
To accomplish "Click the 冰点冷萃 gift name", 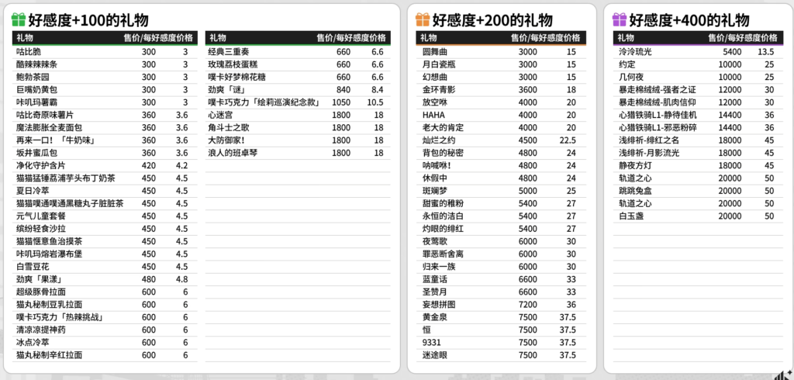I will click(33, 343).
